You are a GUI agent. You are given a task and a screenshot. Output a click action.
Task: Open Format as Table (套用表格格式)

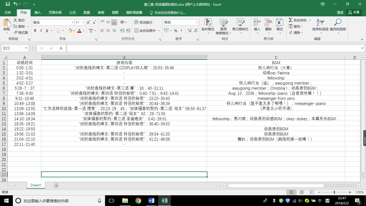pos(223,26)
